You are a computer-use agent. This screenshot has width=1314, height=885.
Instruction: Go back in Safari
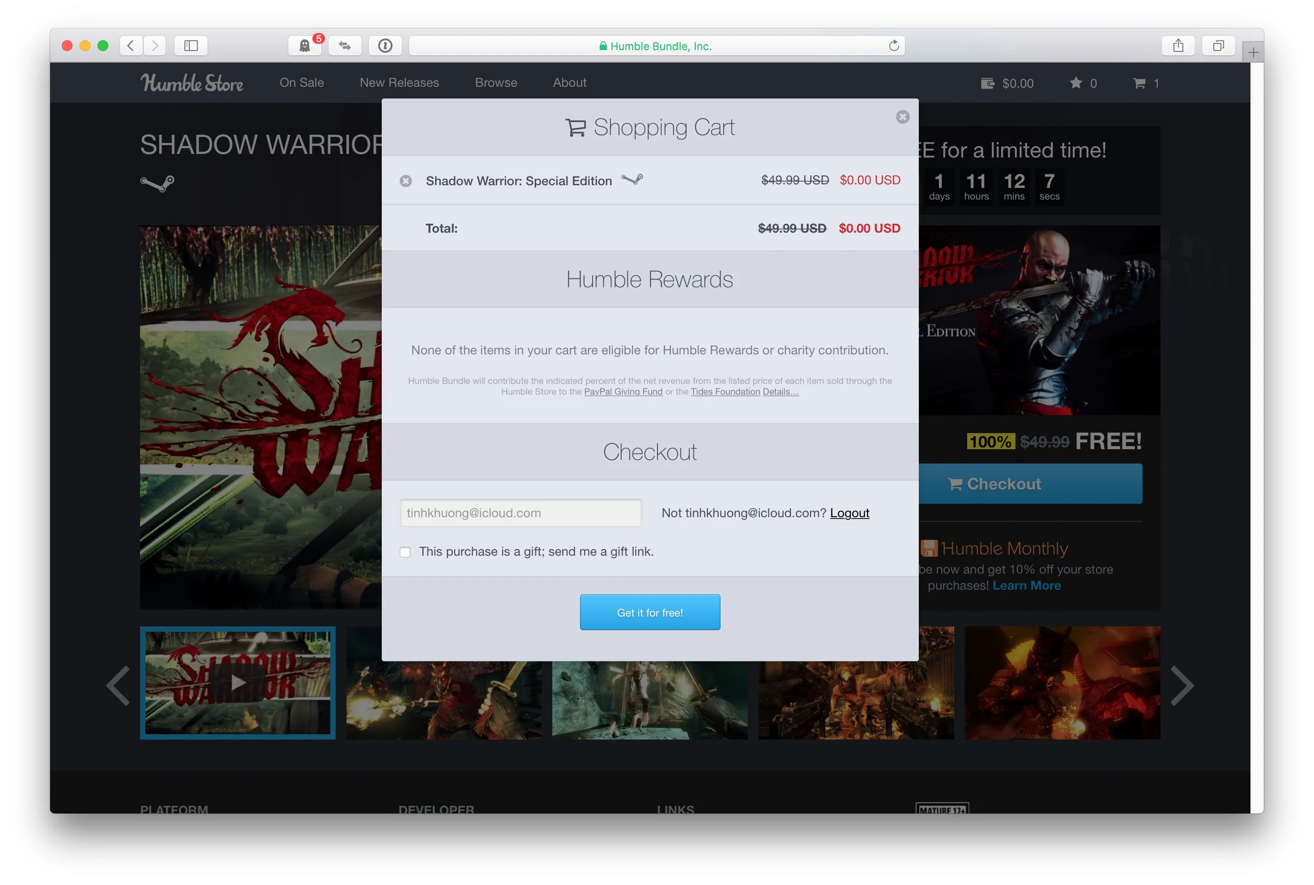(x=130, y=46)
